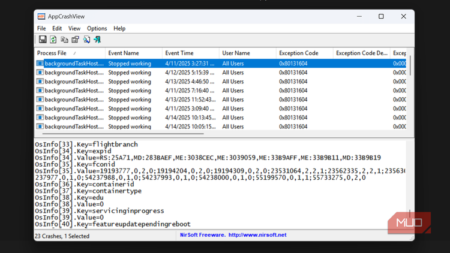The image size is (450, 253).
Task: Click the 23 Crashes, 1 Selected status text
Action: (62, 236)
